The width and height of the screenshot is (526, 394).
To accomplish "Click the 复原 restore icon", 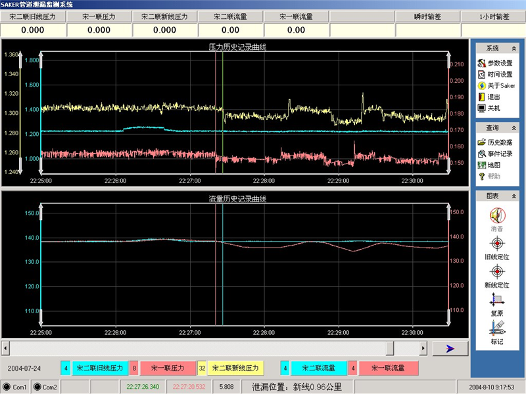I will [497, 302].
